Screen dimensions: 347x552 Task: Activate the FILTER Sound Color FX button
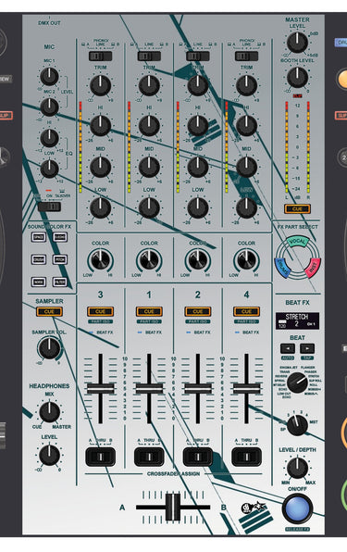point(60,282)
